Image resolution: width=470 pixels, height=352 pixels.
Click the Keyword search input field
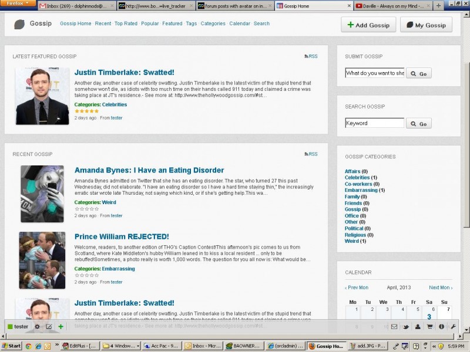(x=375, y=123)
